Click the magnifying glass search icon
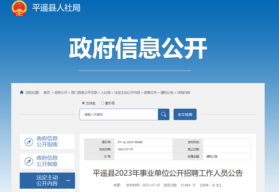The image size is (279, 192). pyautogui.click(x=164, y=114)
